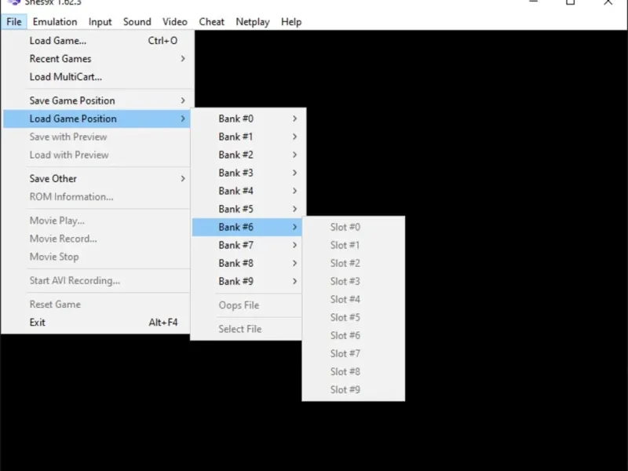Choose Slot #5 in Bank #6
The height and width of the screenshot is (471, 628).
[353, 317]
